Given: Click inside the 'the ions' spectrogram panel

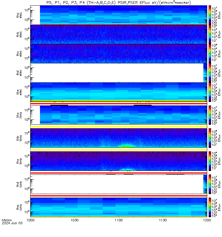Looking at the screenshot, I should 119,207.
